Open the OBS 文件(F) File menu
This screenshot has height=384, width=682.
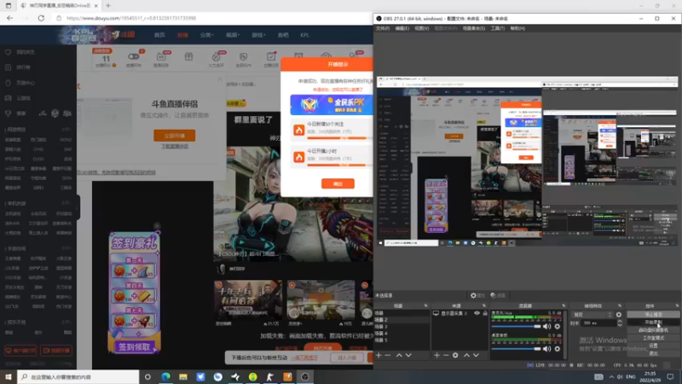tap(383, 28)
